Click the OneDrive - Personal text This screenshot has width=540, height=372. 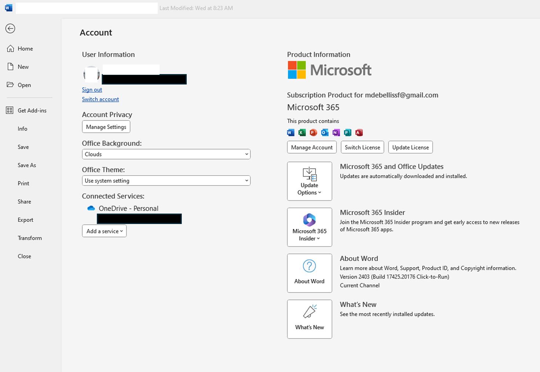128,208
